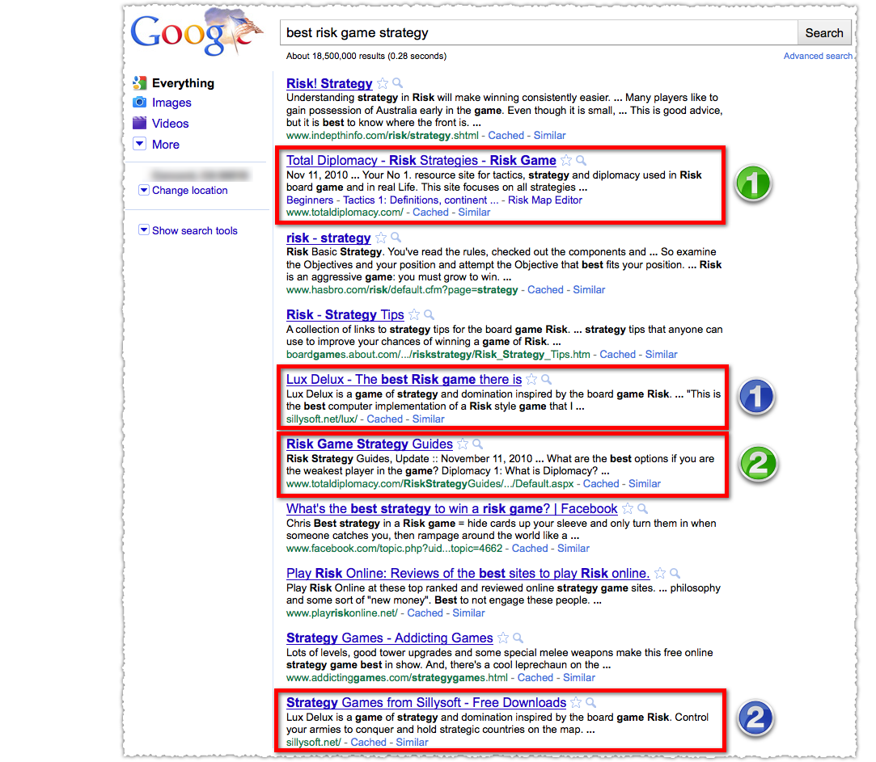Open risk - strategy Hasbro result title
This screenshot has height=762, width=876.
tap(328, 238)
